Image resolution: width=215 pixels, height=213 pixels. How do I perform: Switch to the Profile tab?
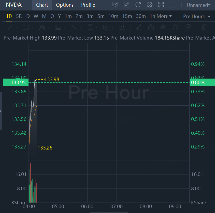[88, 5]
